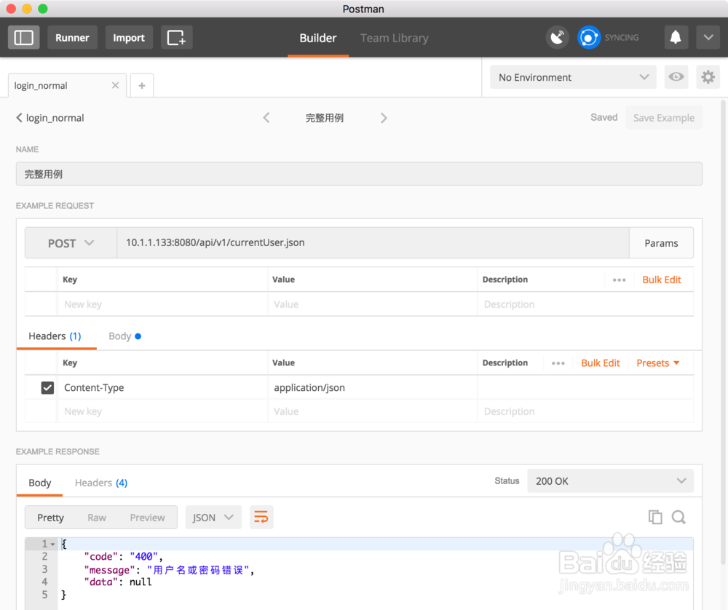Viewport: 728px width, 610px height.
Task: Open the POST method dropdown
Action: coord(71,243)
